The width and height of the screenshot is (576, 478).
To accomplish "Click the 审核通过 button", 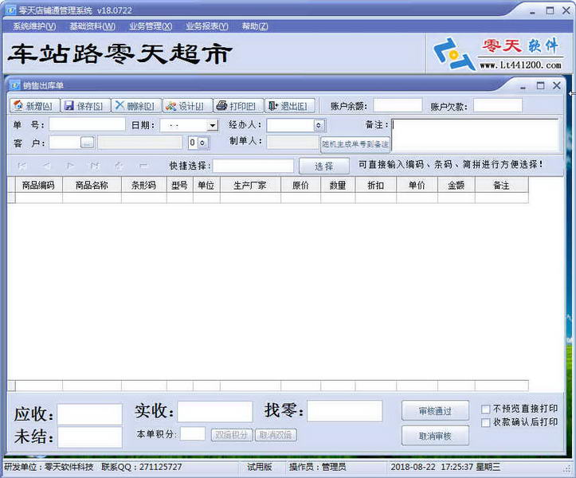I will 435,411.
